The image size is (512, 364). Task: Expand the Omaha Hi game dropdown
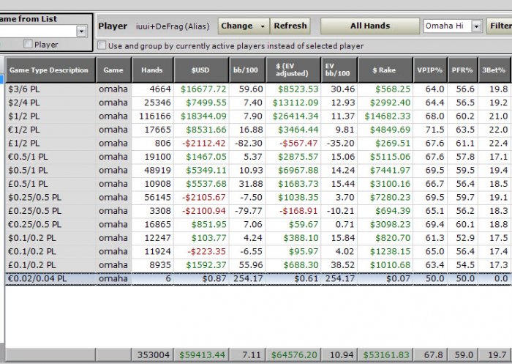(x=476, y=26)
